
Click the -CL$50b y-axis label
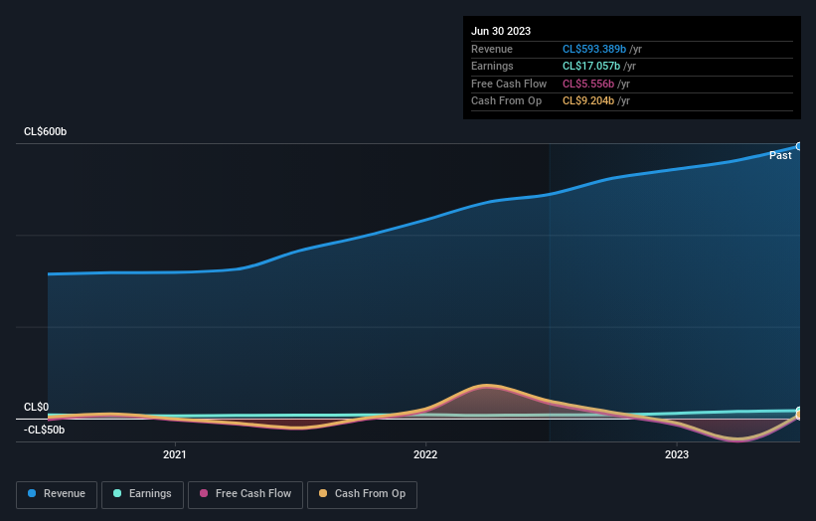pyautogui.click(x=45, y=430)
